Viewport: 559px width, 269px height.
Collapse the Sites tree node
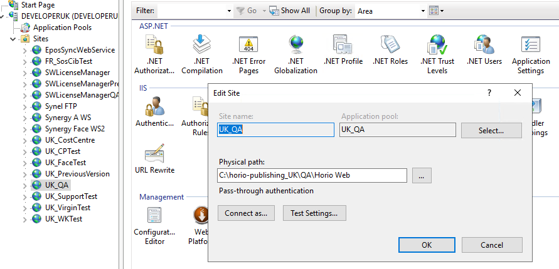(x=13, y=39)
